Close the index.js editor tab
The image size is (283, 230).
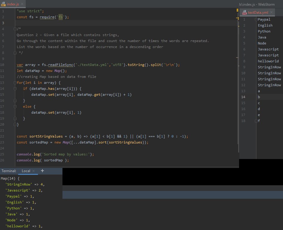click(22, 4)
